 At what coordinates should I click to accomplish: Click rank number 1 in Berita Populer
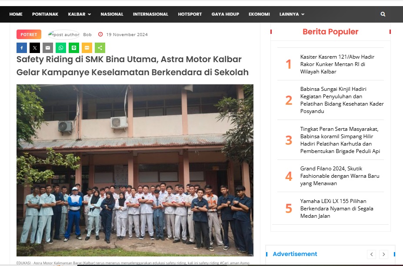(x=289, y=64)
